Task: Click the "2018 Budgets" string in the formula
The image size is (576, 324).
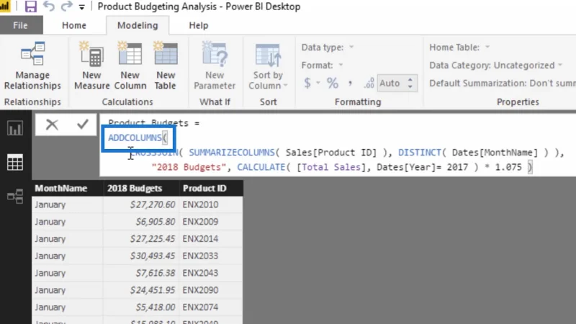Action: [x=189, y=167]
